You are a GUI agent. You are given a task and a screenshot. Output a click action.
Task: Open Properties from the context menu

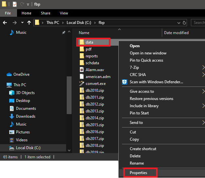pyautogui.click(x=138, y=172)
